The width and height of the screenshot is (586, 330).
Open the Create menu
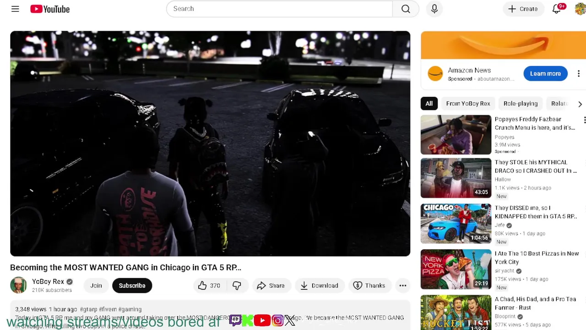click(523, 9)
